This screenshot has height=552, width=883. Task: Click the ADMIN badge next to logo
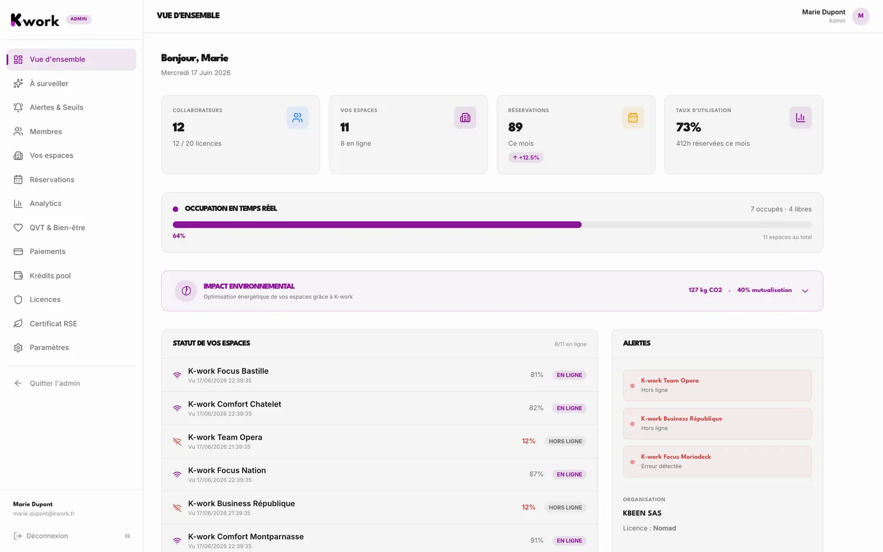79,19
